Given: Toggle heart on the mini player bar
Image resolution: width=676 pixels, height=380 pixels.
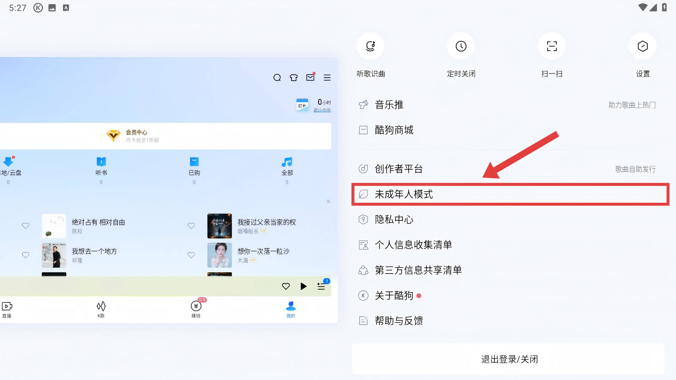Looking at the screenshot, I should click(x=286, y=286).
